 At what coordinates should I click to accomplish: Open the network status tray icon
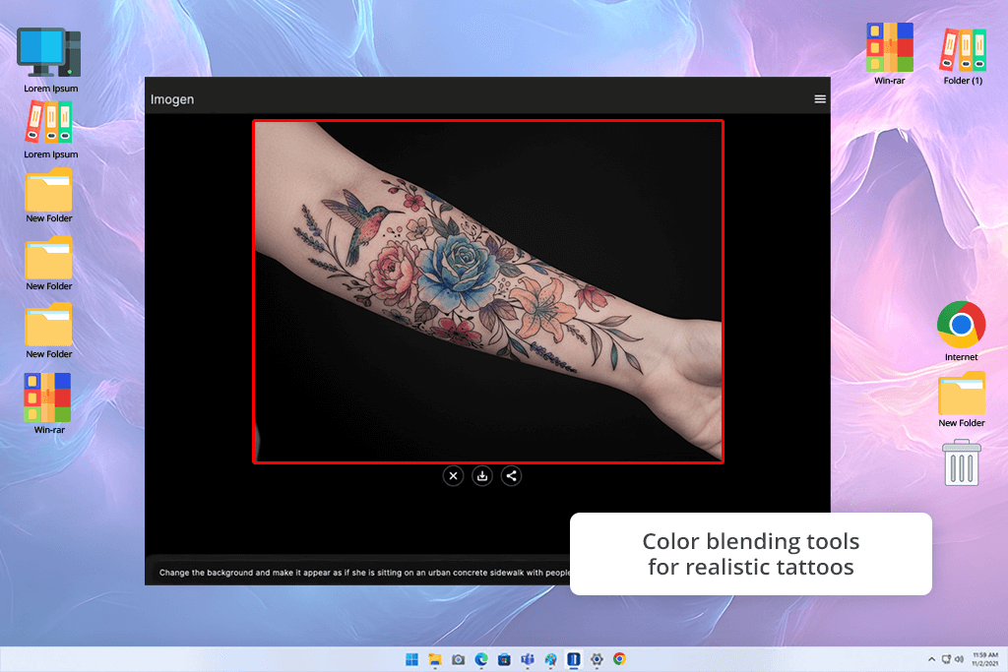946,659
